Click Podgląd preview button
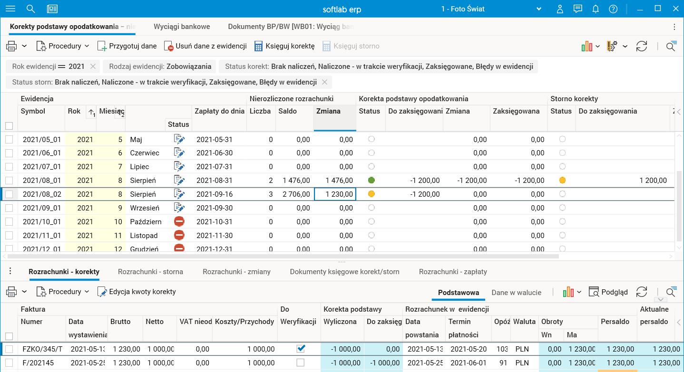The image size is (684, 372). pyautogui.click(x=608, y=292)
